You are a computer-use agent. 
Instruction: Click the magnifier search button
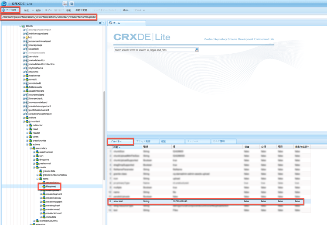[x=197, y=50]
